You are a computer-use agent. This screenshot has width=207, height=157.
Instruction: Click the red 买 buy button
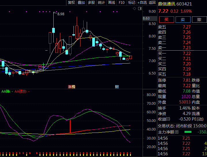point(166,20)
